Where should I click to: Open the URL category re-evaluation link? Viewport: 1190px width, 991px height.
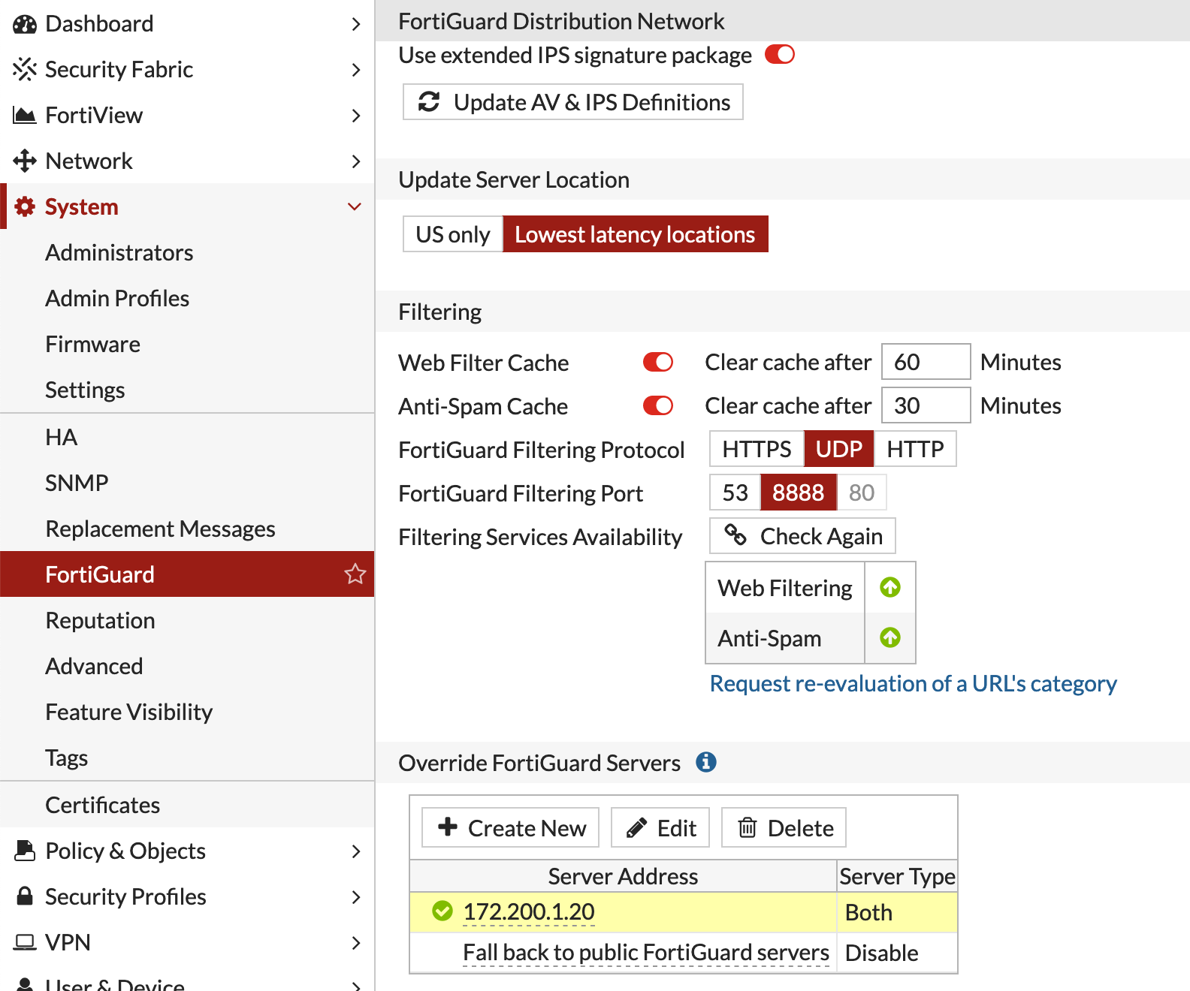click(x=913, y=684)
